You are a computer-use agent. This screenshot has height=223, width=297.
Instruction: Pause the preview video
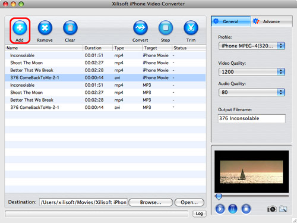[x=233, y=209]
